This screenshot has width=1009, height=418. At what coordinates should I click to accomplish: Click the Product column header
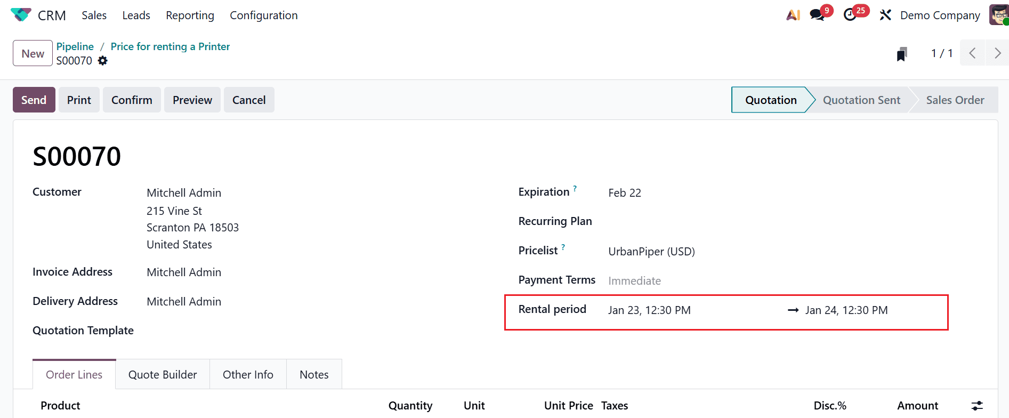(x=60, y=405)
